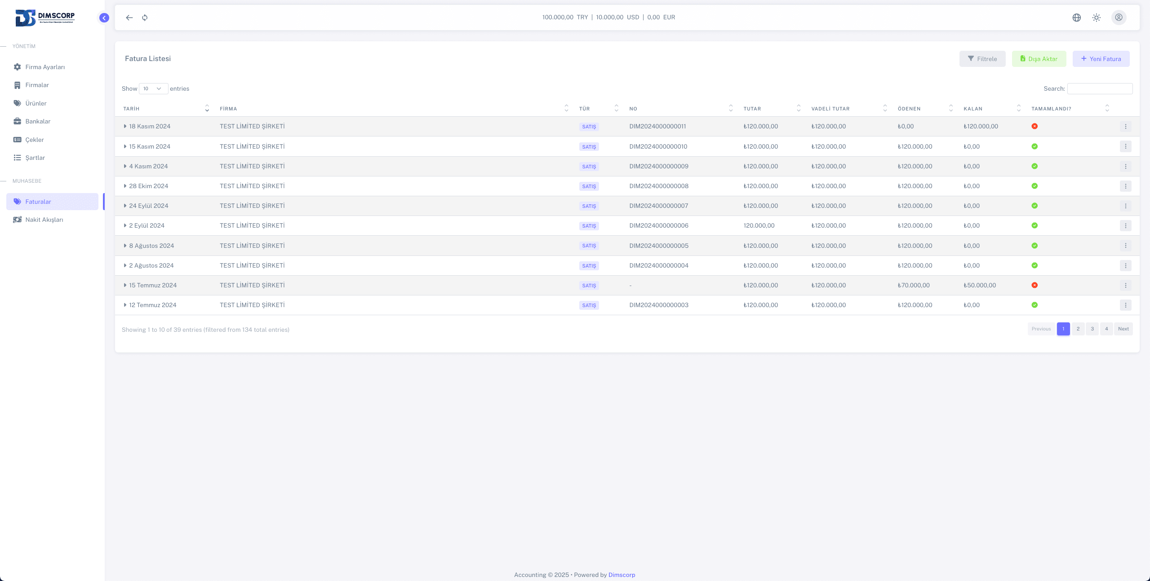The width and height of the screenshot is (1150, 581).
Task: Open the Show entries count dropdown
Action: (x=153, y=88)
